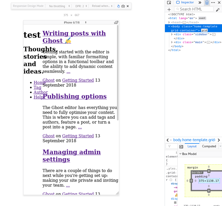This screenshot has width=222, height=206.
Task: Switch to the Computed tab
Action: (x=209, y=146)
